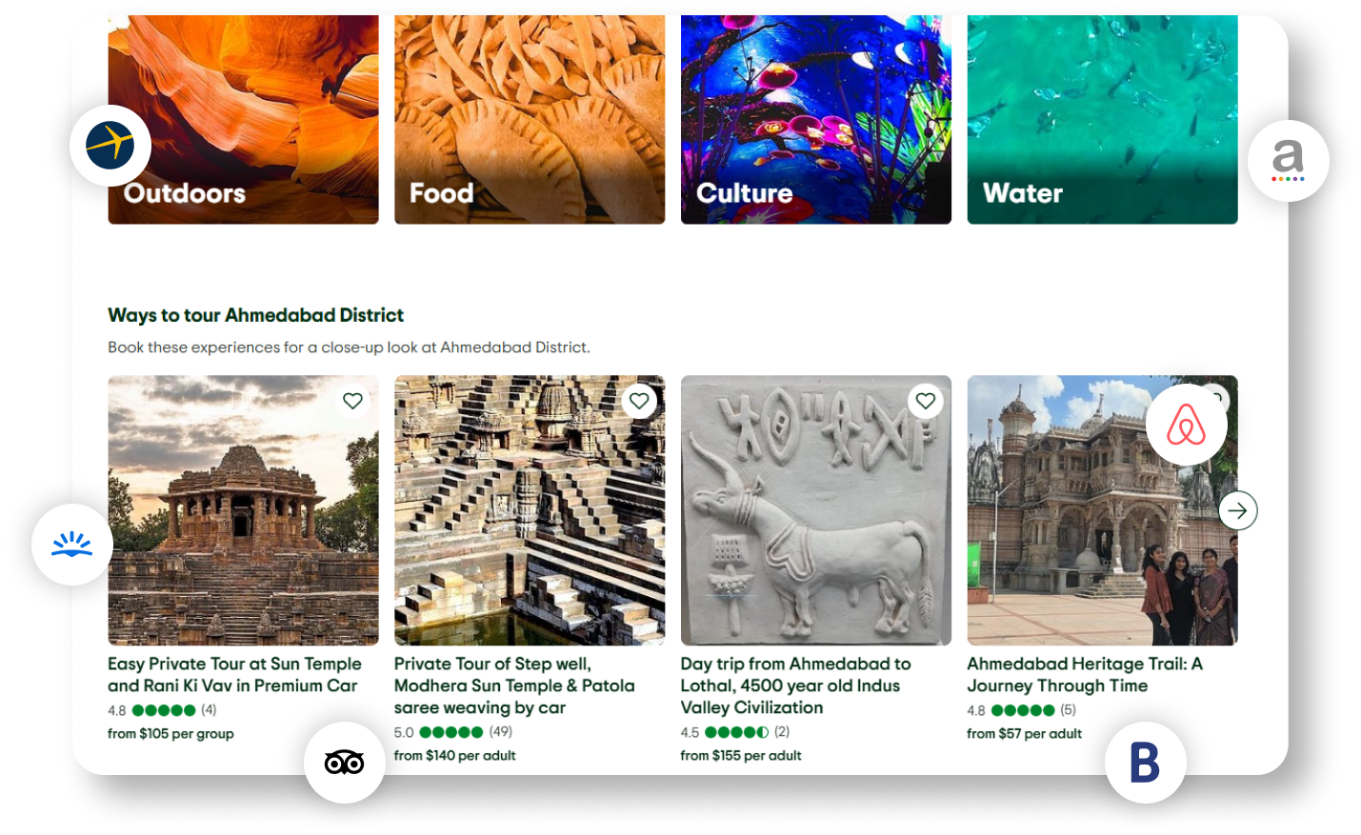
Task: Click the blue sunburst logo icon
Action: (72, 545)
